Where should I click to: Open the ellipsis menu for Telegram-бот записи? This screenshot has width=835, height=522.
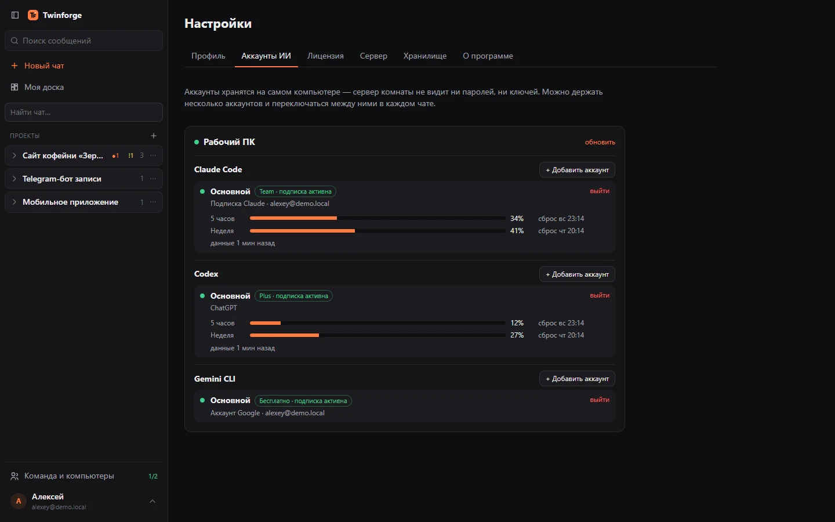tap(153, 179)
